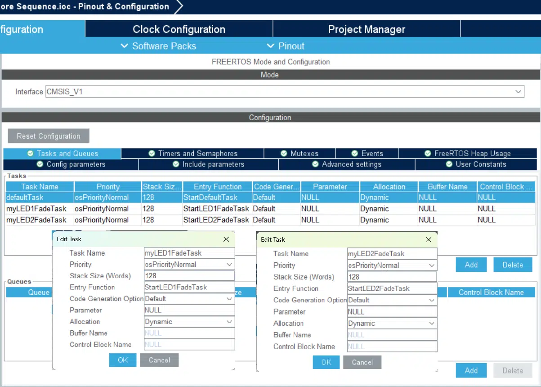Open the Interface CMSIS_V1 dropdown
The image size is (541, 387).
click(x=285, y=92)
